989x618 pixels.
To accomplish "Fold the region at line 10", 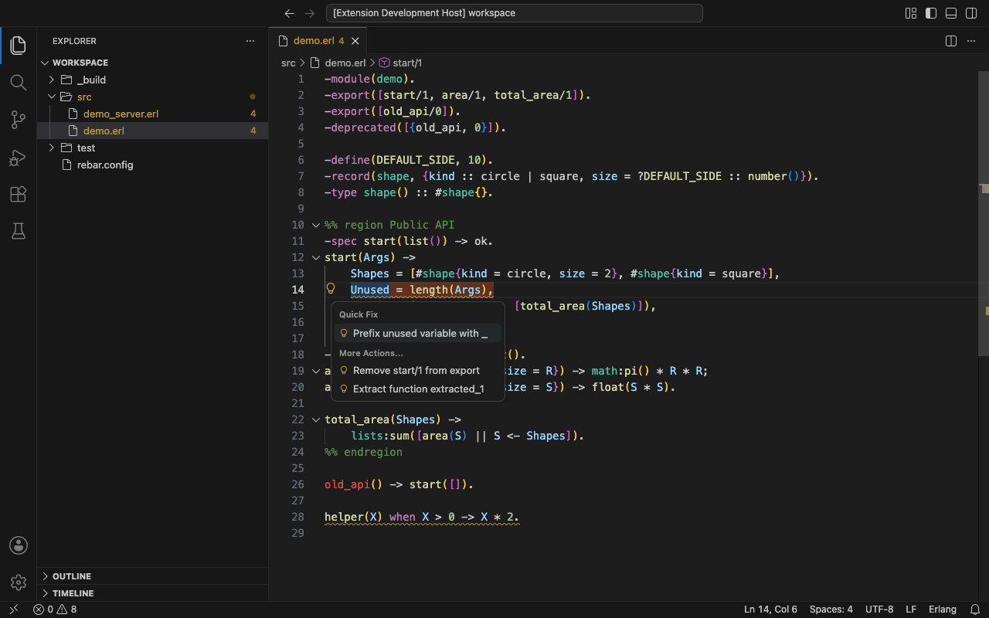I will (x=315, y=225).
